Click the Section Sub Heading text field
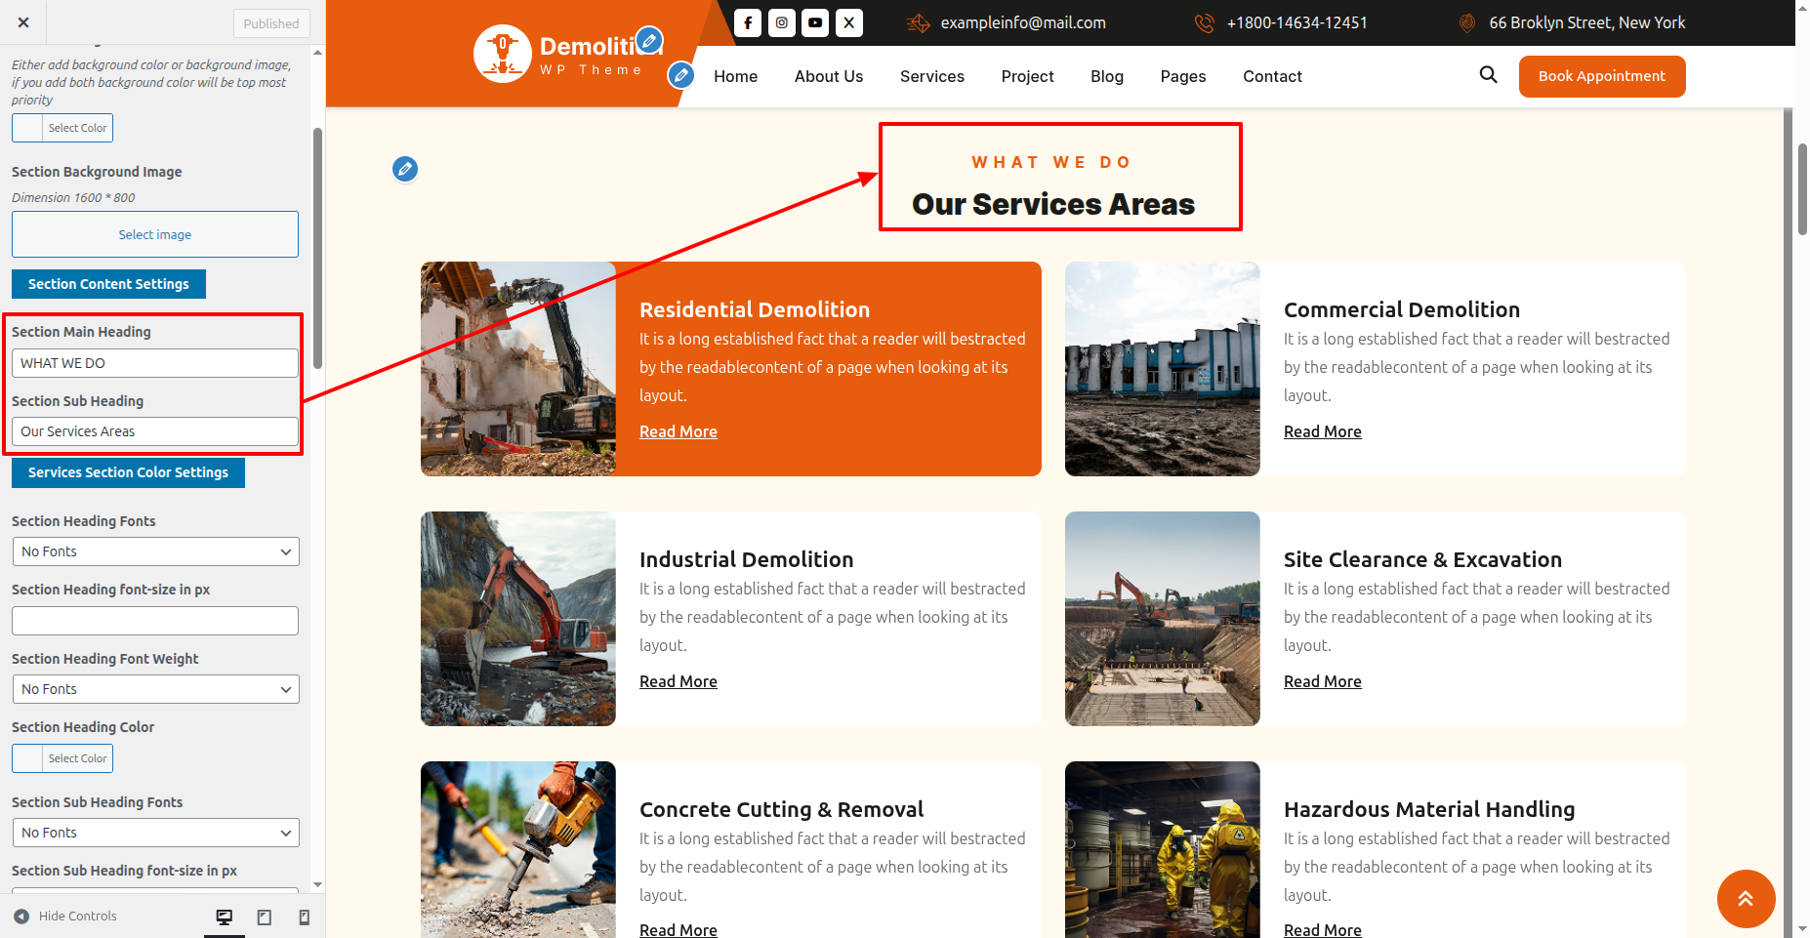The width and height of the screenshot is (1810, 938). pyautogui.click(x=155, y=431)
